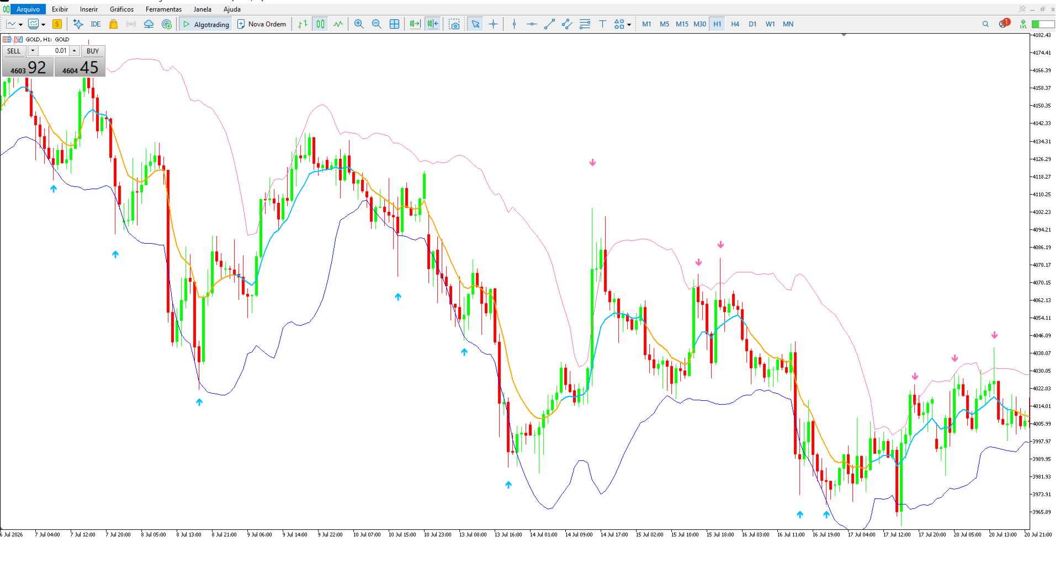Select the MN monthly timeframe
Viewport: 1060px width, 569px height.
pos(788,24)
